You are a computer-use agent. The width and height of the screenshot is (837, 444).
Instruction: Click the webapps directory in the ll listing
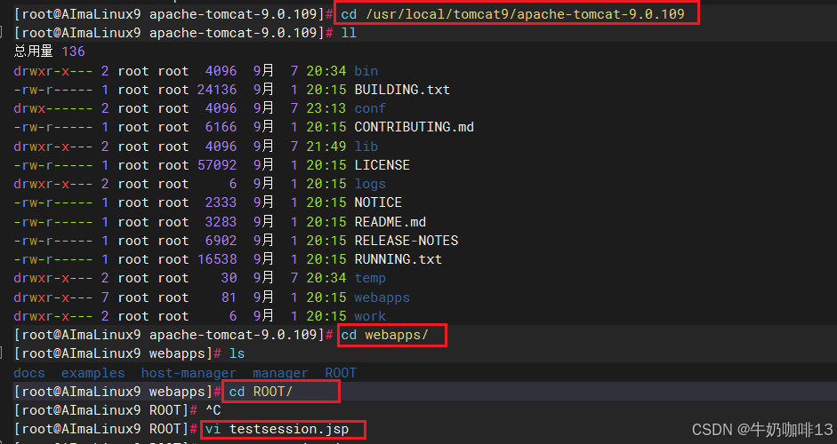(x=382, y=297)
